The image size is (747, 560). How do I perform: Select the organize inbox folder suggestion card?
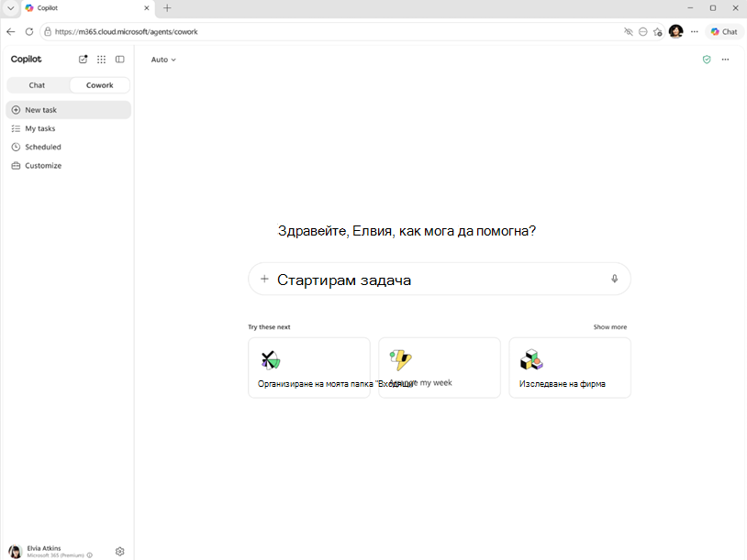pyautogui.click(x=309, y=368)
